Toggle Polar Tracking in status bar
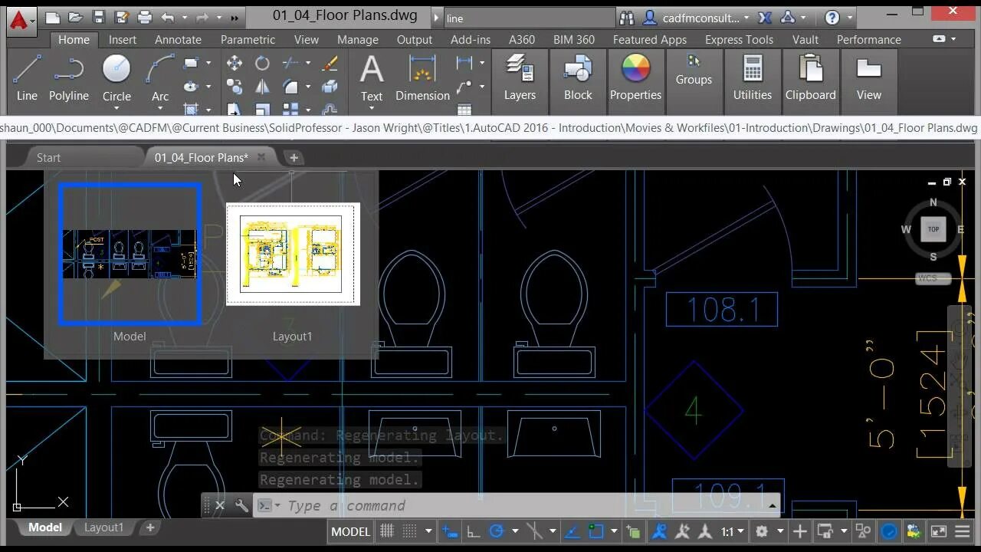The width and height of the screenshot is (981, 552). pyautogui.click(x=496, y=531)
